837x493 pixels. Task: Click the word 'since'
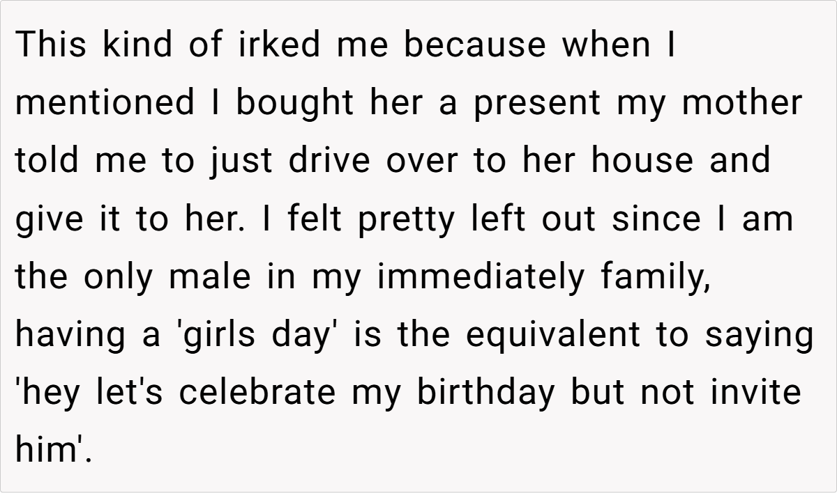pos(656,219)
